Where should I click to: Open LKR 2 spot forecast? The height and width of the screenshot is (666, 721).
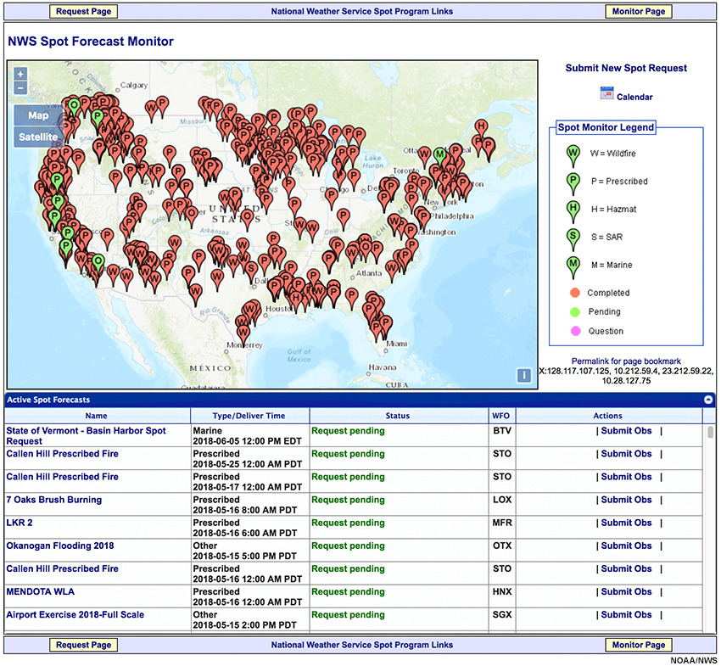pyautogui.click(x=20, y=523)
